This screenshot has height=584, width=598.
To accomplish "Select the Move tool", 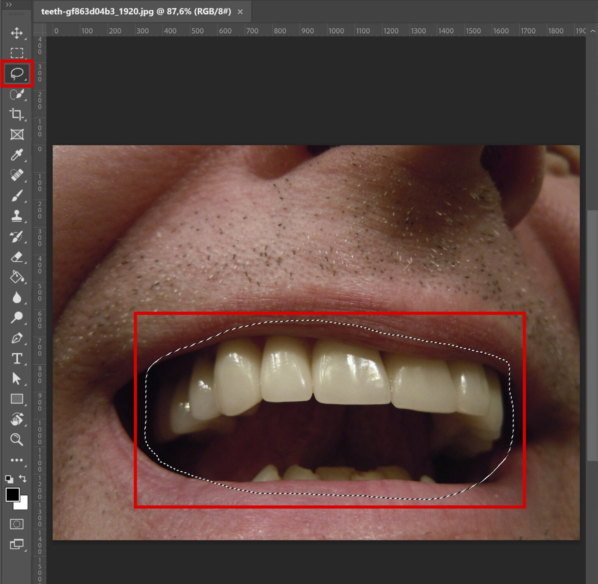I will point(16,33).
